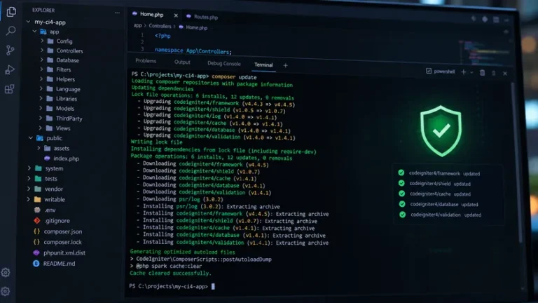This screenshot has height=303, width=538.
Task: Open the Output panel tab
Action: tap(182, 62)
